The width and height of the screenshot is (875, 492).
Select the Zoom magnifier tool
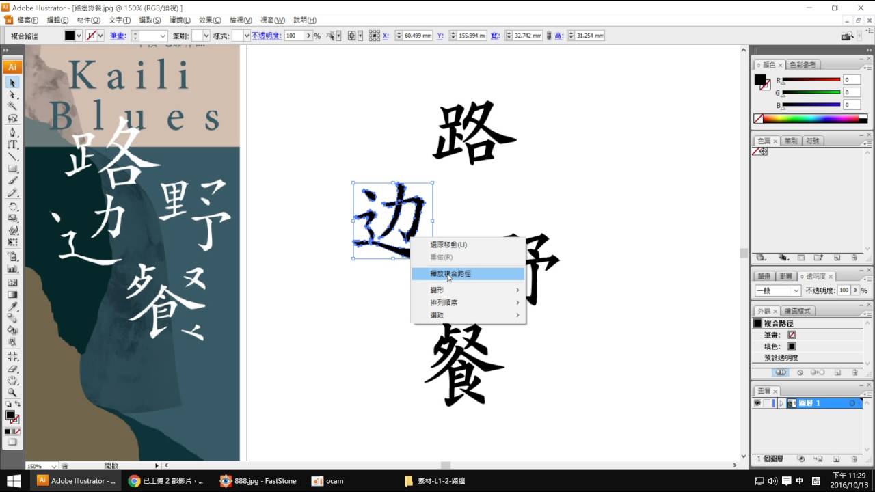[x=12, y=393]
